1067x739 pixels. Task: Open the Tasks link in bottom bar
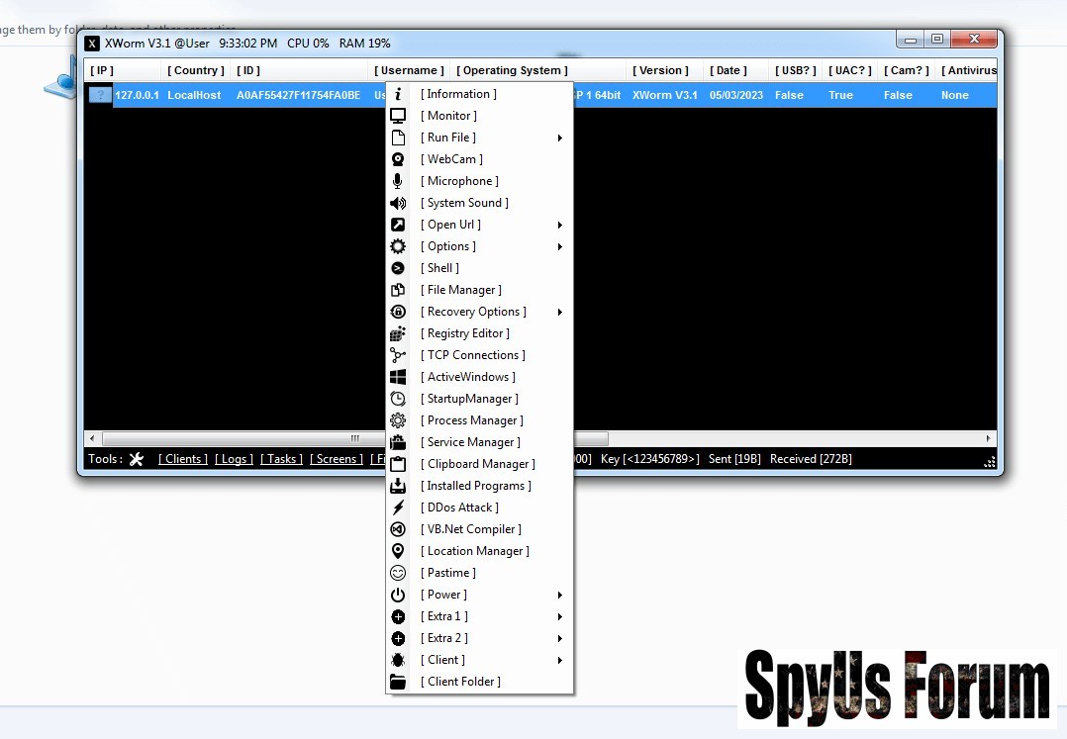(281, 459)
